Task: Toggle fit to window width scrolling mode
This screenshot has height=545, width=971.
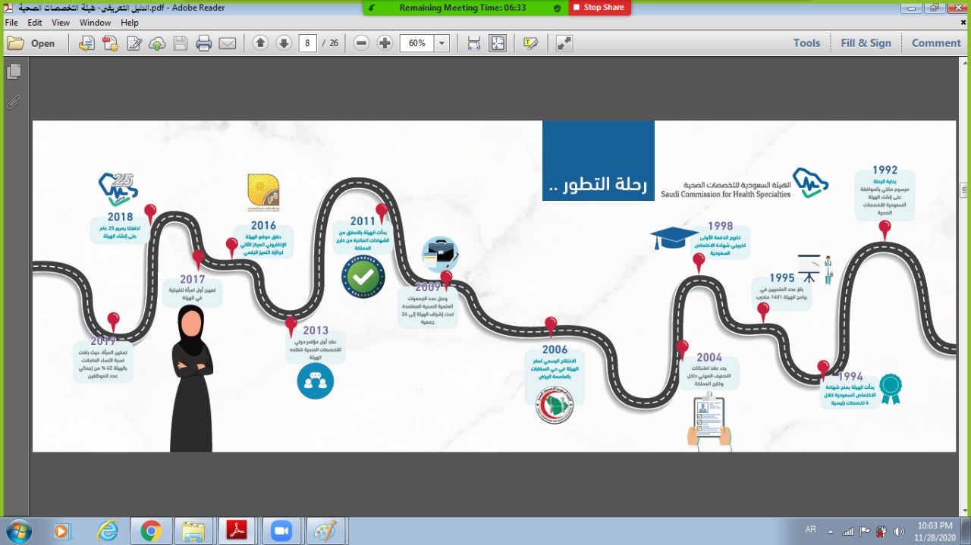Action: [474, 43]
